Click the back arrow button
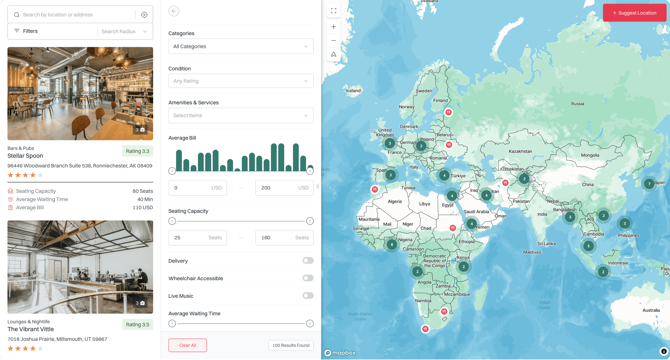 (174, 11)
